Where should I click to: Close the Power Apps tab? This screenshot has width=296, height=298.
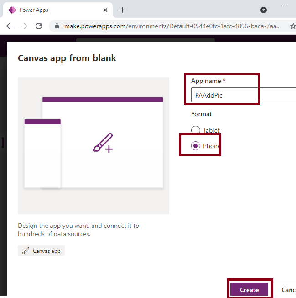click(105, 10)
